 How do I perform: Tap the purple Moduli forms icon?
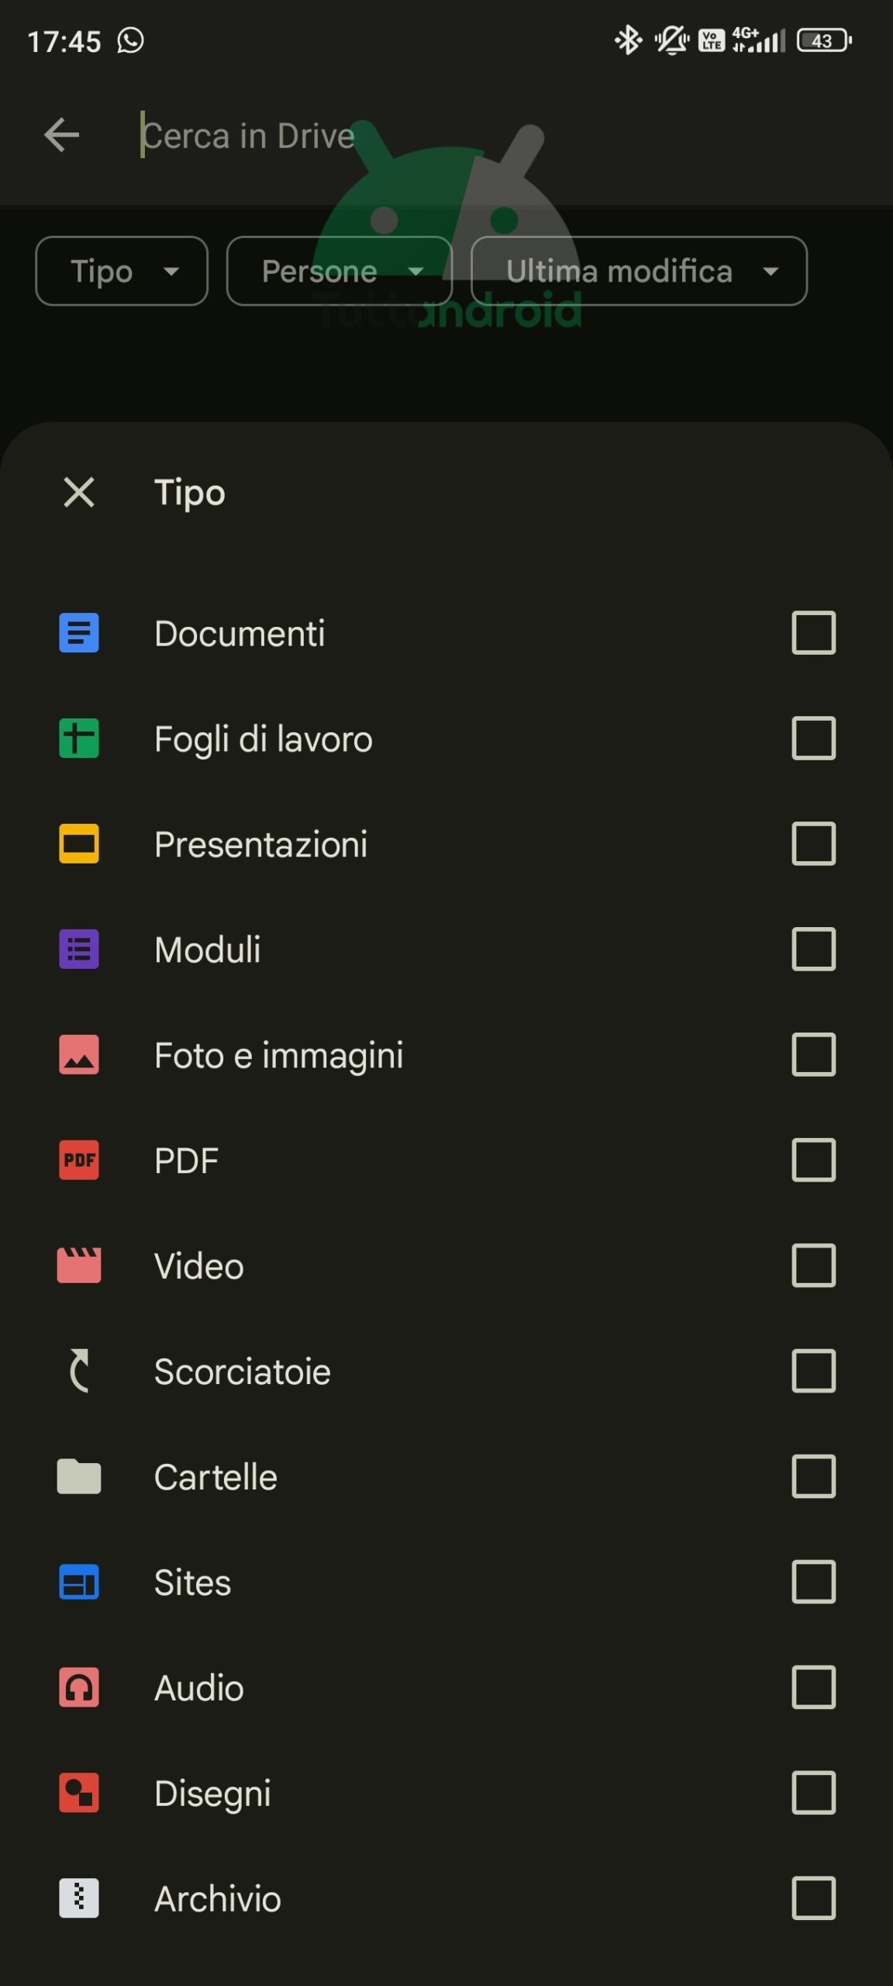pyautogui.click(x=79, y=949)
